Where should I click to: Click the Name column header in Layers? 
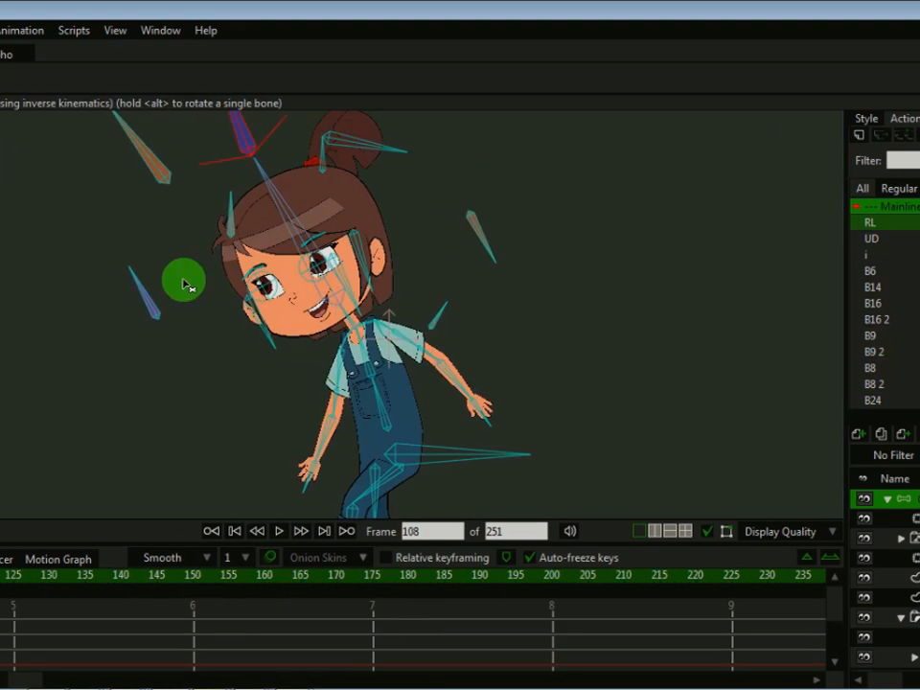894,479
